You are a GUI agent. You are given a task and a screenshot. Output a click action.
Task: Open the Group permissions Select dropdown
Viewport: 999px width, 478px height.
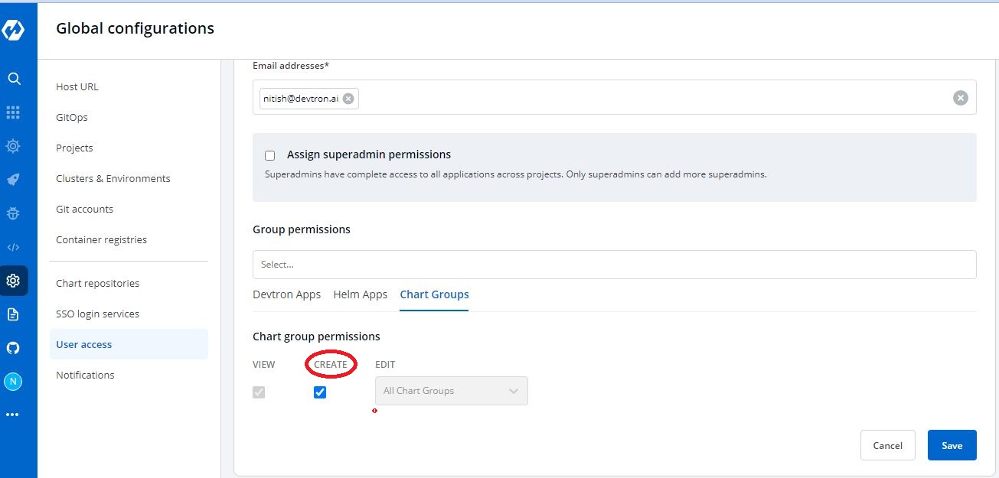point(614,265)
